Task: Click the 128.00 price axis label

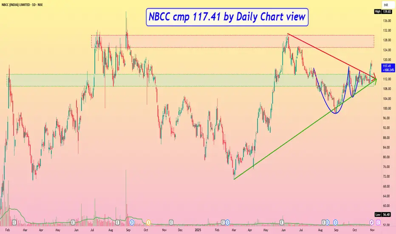Action: (387, 40)
